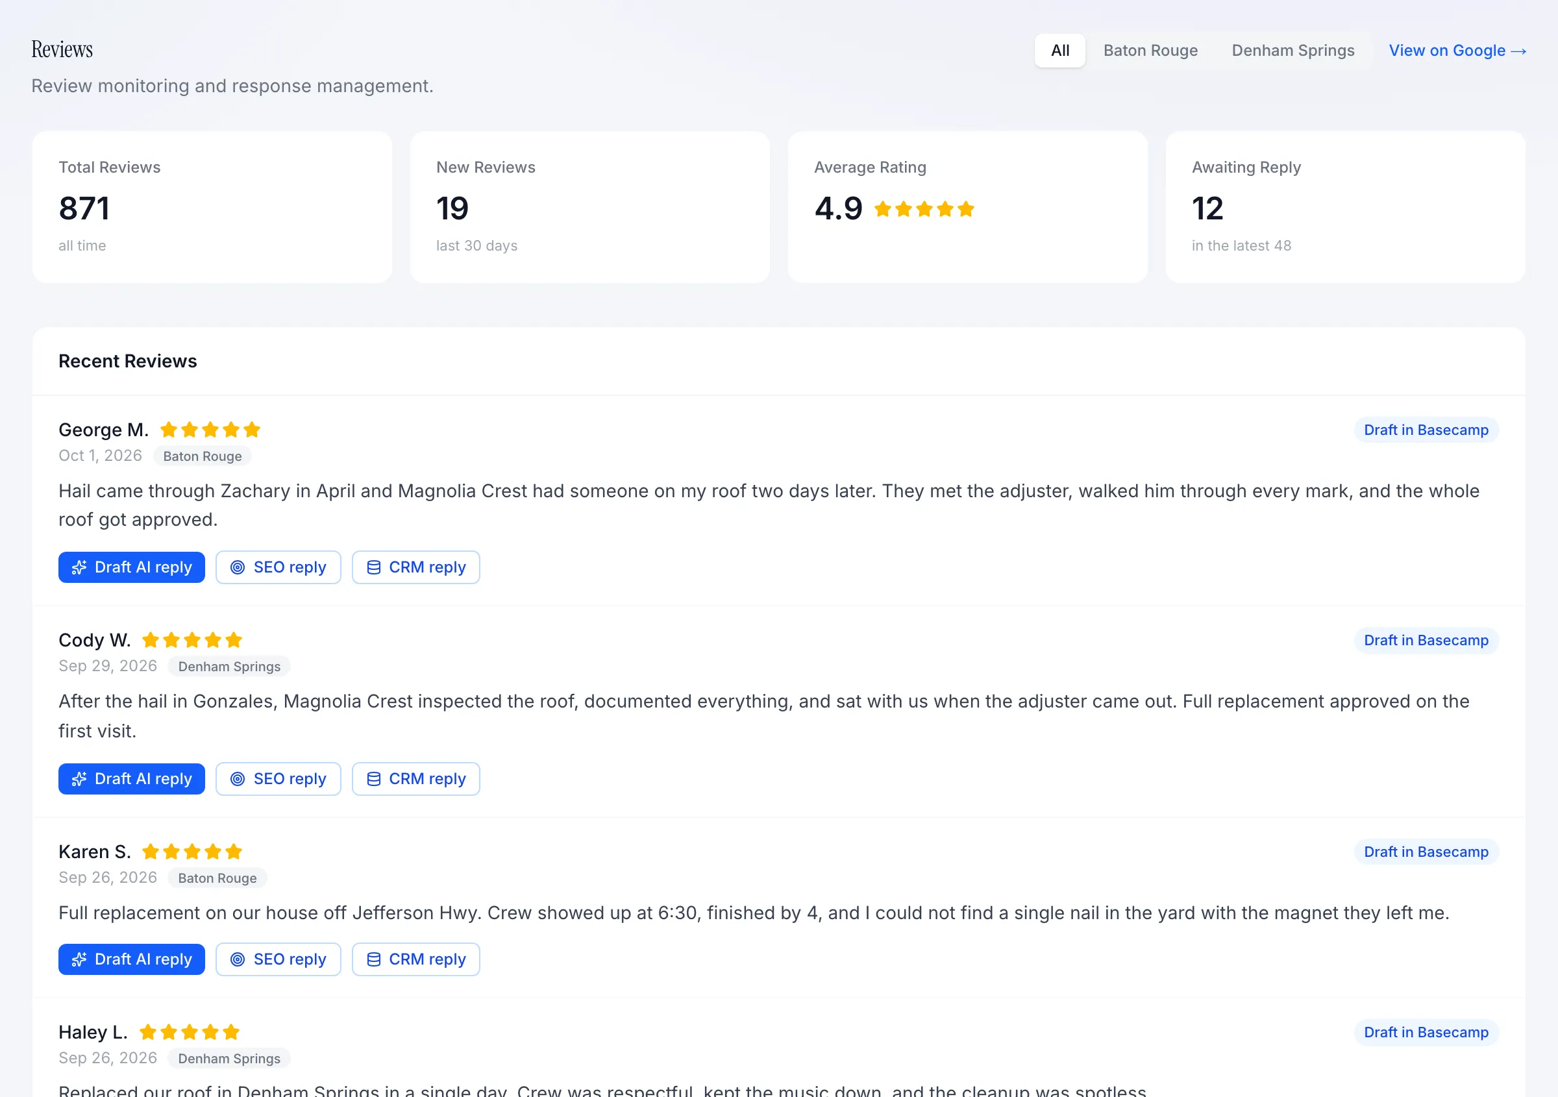Open Draft in Basecamp for Haley L.

[1426, 1033]
